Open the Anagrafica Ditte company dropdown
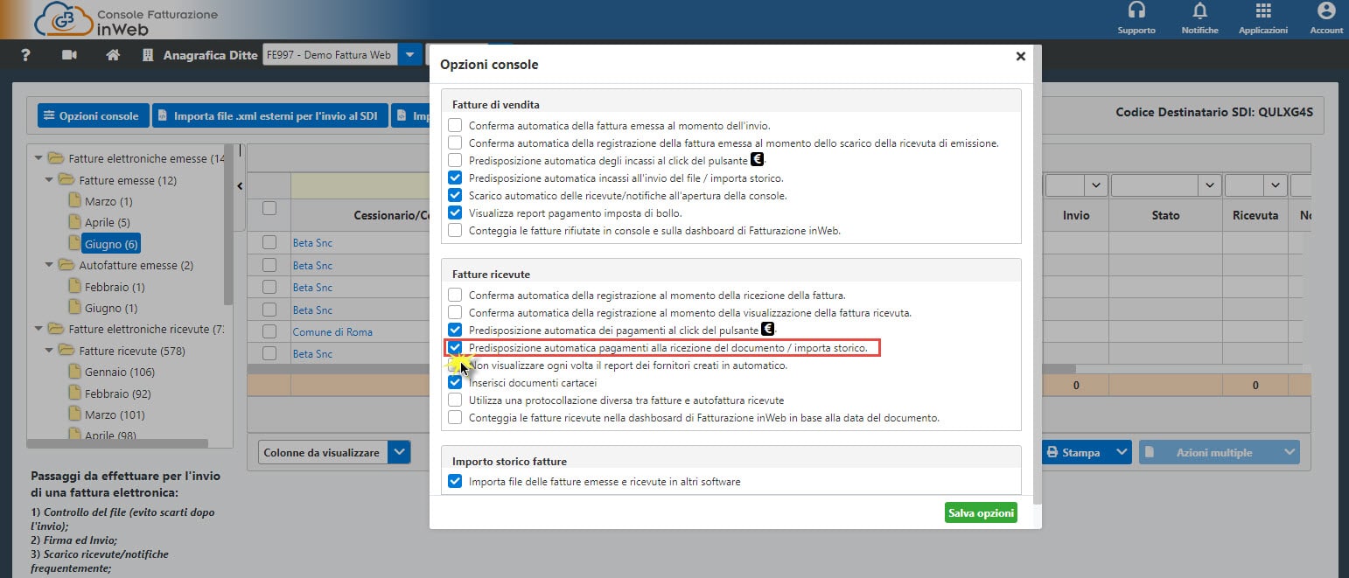 tap(409, 55)
